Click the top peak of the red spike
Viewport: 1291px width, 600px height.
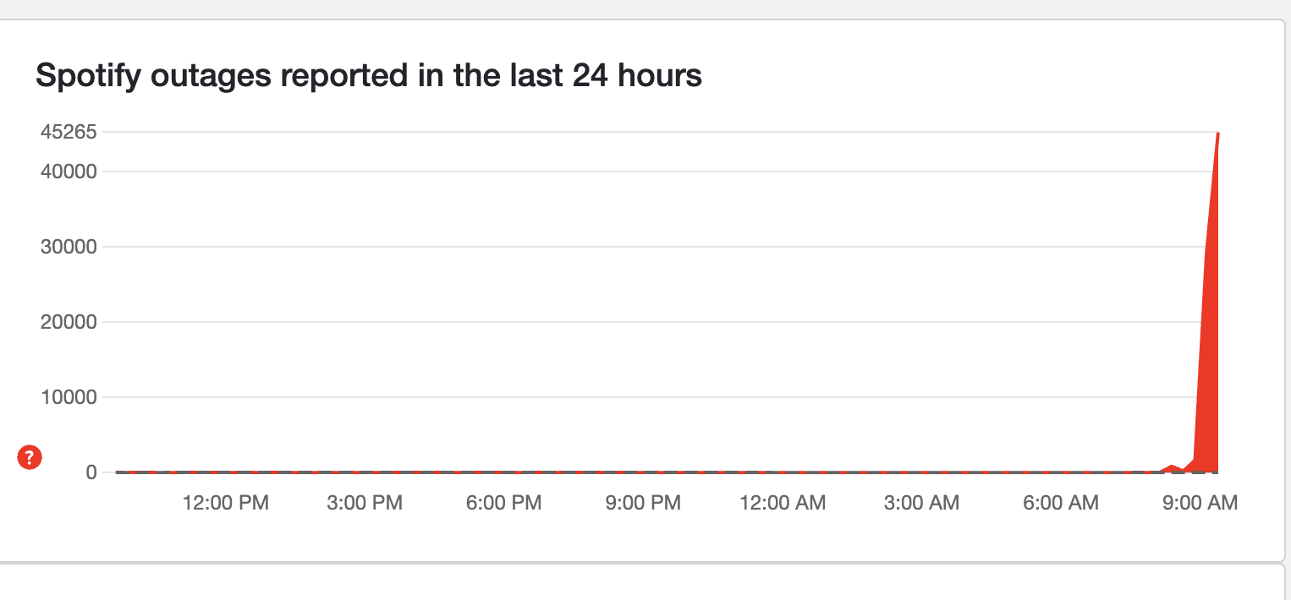[1217, 134]
